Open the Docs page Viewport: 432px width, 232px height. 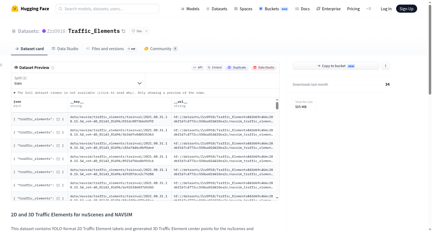302,9
